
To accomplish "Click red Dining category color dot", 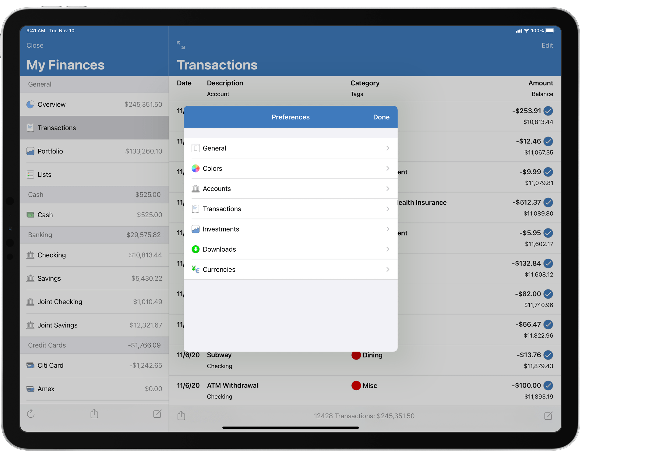I will (356, 355).
